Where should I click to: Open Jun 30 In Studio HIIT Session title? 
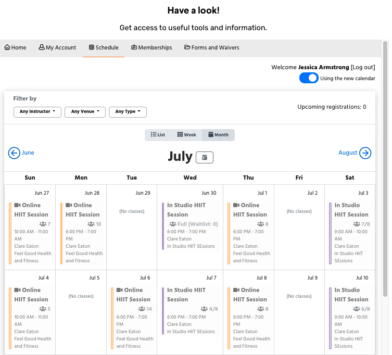[x=186, y=210]
